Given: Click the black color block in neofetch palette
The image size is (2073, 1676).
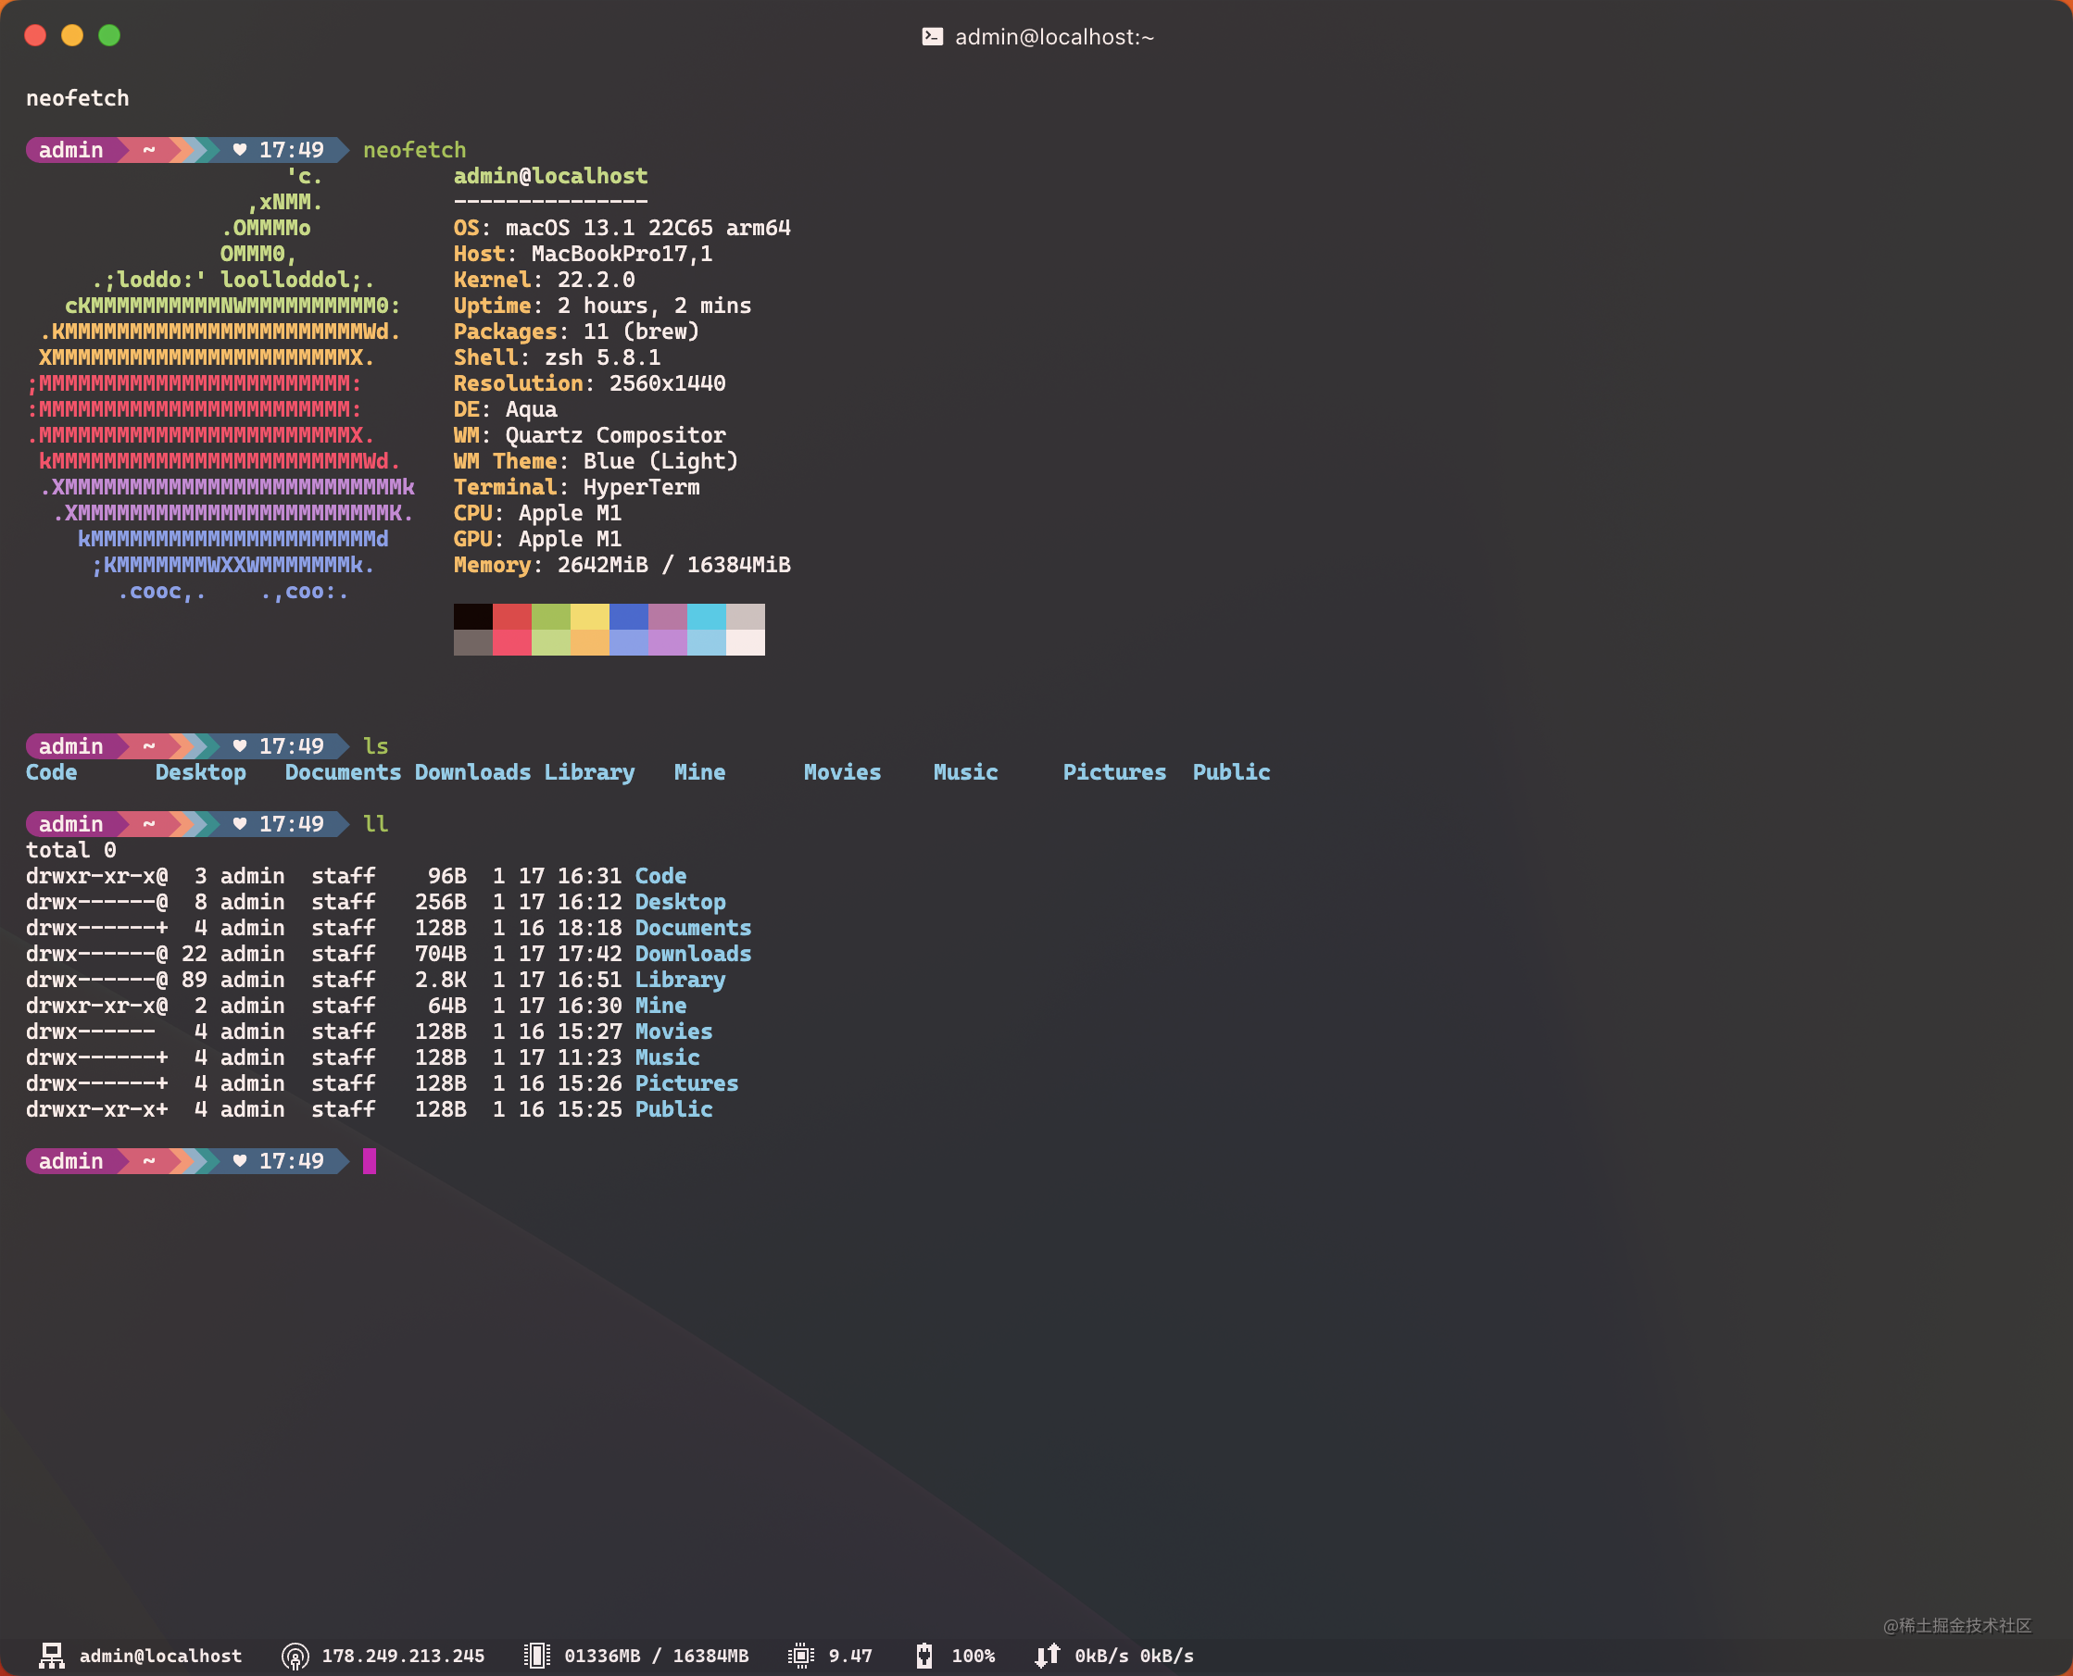Looking at the screenshot, I should pos(473,616).
